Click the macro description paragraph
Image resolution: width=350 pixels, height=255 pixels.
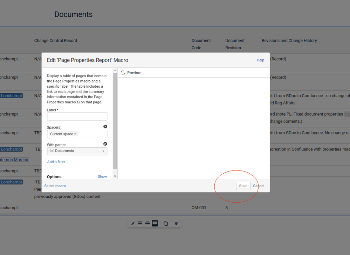(77, 89)
